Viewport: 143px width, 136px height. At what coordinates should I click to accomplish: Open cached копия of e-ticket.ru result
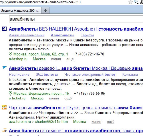(x=54, y=98)
